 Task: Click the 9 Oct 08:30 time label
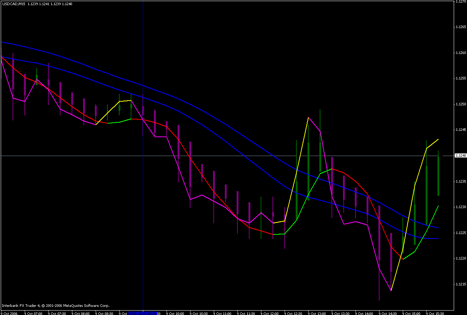coord(104,313)
